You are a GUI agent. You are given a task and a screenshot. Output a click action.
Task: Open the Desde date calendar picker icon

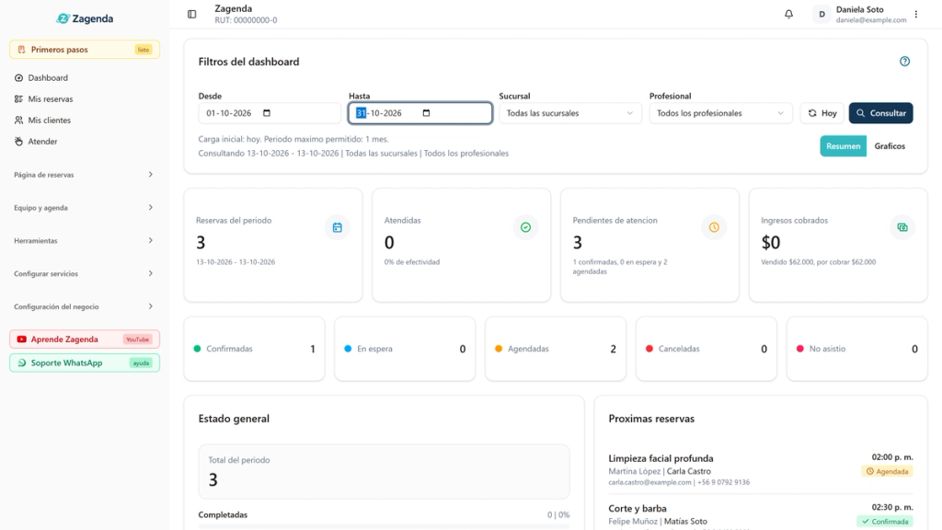pyautogui.click(x=267, y=113)
